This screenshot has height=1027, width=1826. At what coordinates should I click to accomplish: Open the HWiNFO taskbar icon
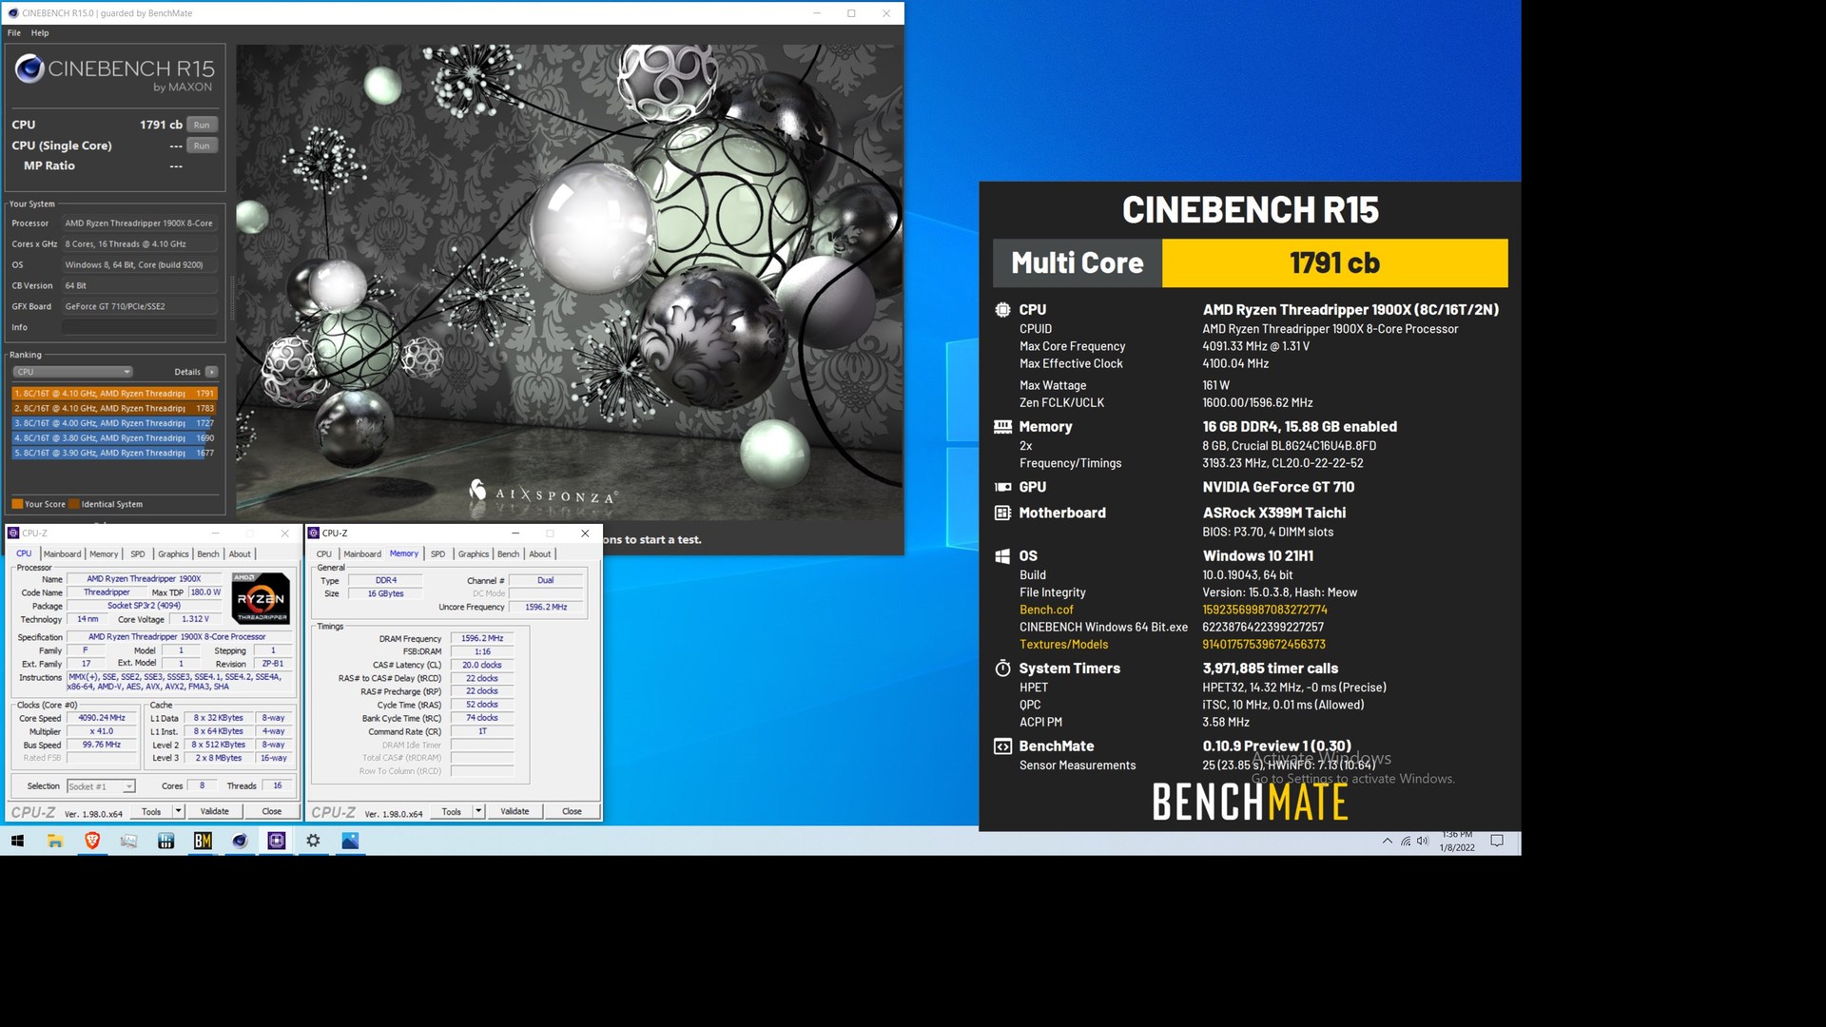click(165, 841)
